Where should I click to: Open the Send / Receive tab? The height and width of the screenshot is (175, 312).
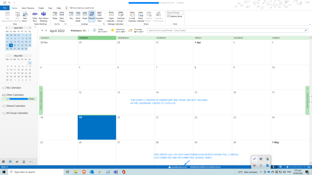[x=28, y=8]
